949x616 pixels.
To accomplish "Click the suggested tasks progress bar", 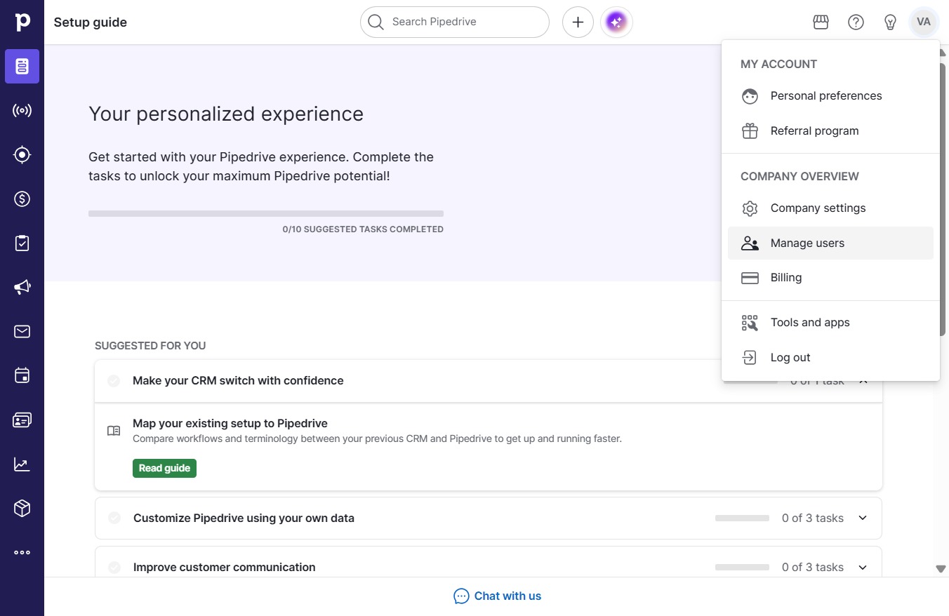I will (x=266, y=213).
